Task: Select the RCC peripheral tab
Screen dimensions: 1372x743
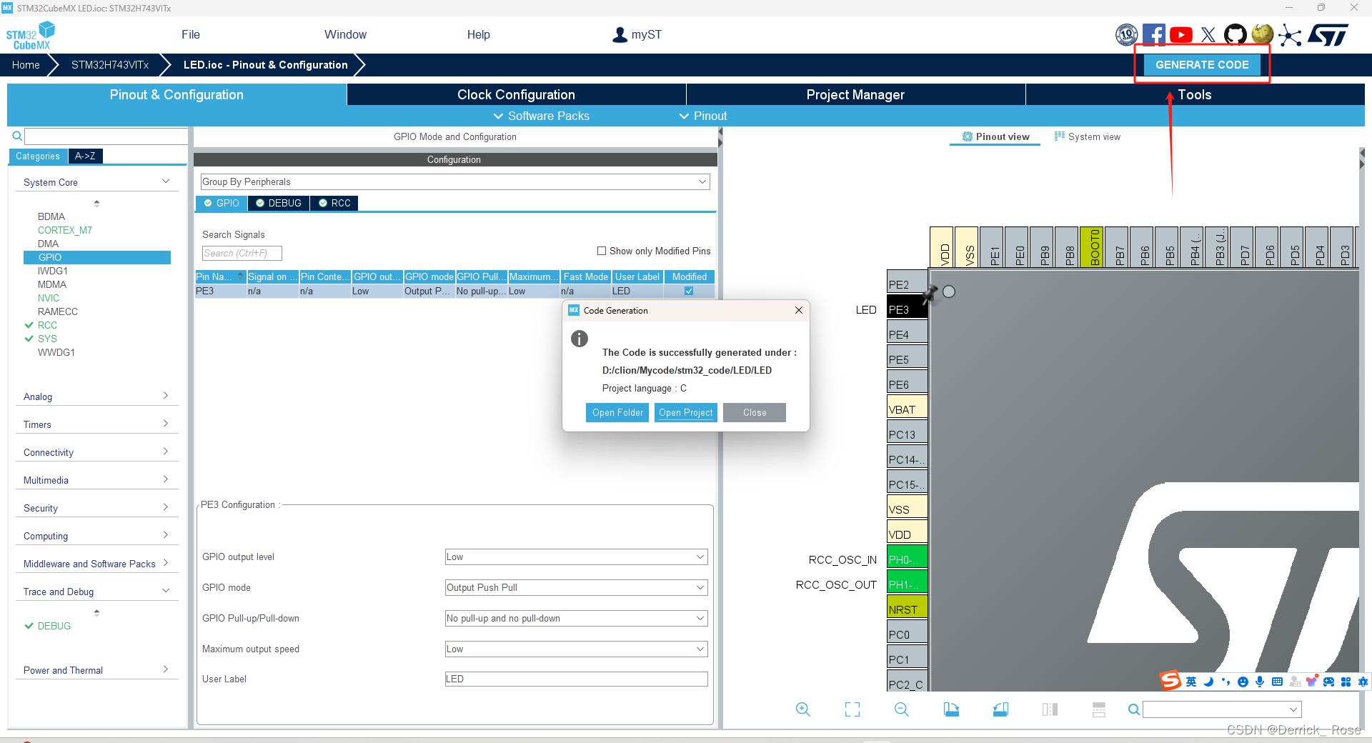Action: pyautogui.click(x=334, y=203)
